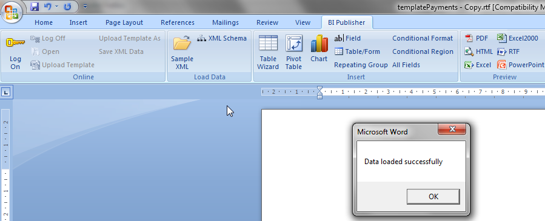Undo last action in Quick Access Toolbar
The image size is (545, 221).
(x=48, y=6)
